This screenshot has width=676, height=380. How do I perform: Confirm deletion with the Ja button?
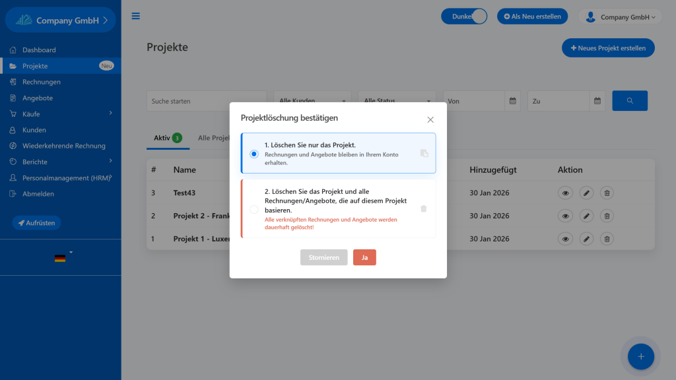click(x=364, y=257)
